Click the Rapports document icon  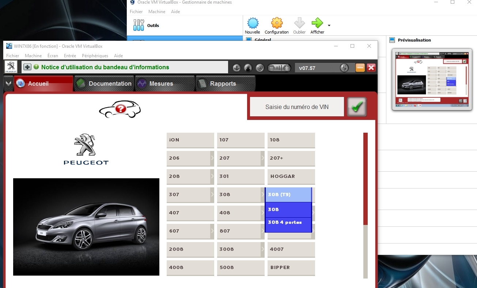click(x=202, y=83)
